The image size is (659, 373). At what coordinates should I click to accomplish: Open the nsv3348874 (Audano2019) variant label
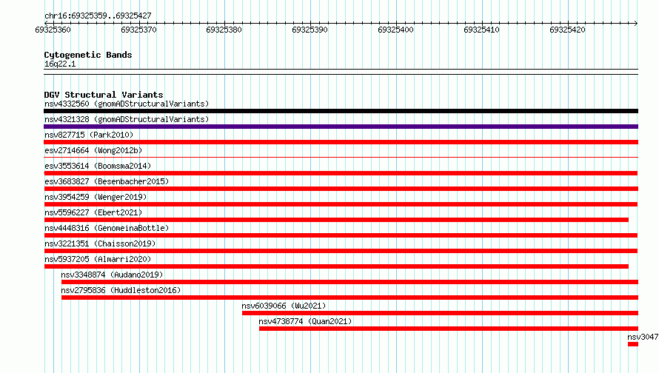[x=112, y=275]
